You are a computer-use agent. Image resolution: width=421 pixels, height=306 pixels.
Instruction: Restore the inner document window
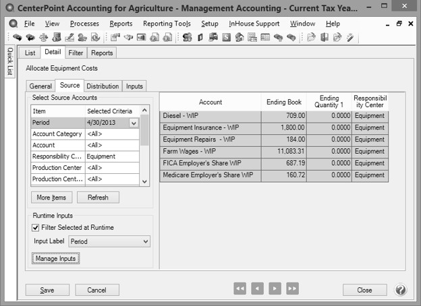[x=399, y=24]
